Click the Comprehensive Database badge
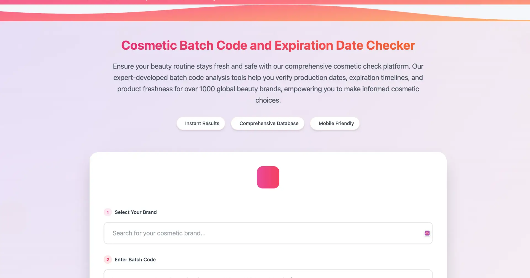Viewport: 530px width, 278px height. (267, 123)
